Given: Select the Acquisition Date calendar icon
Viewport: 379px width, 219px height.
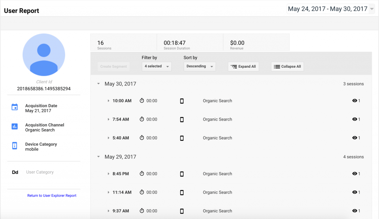Looking at the screenshot, I should [15, 107].
